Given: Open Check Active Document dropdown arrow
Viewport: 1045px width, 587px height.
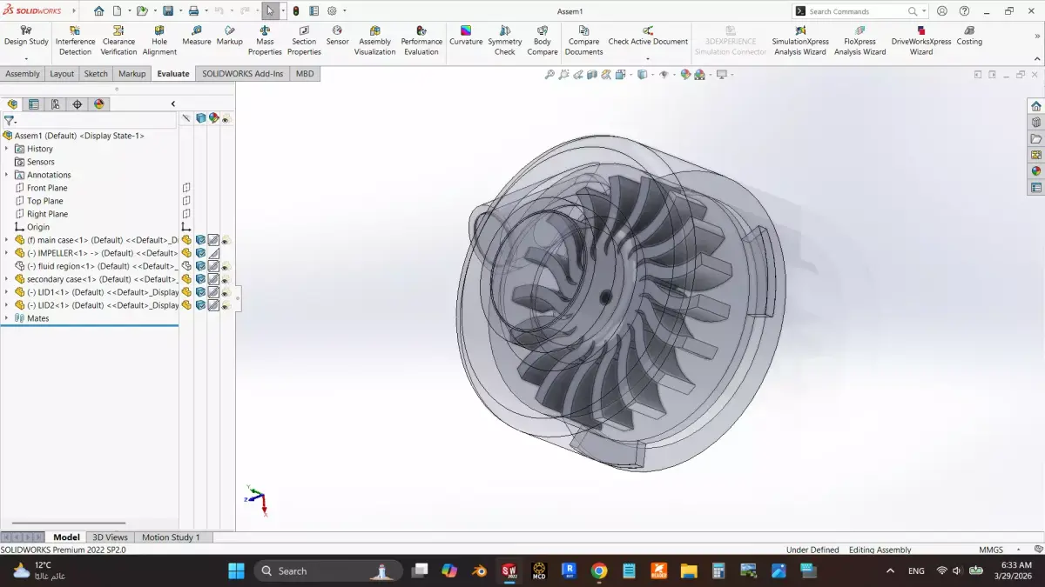Looking at the screenshot, I should pyautogui.click(x=648, y=58).
